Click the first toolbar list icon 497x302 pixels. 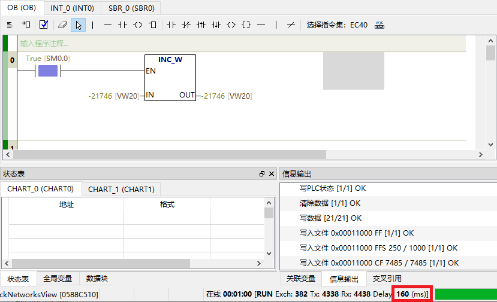[x=10, y=25]
